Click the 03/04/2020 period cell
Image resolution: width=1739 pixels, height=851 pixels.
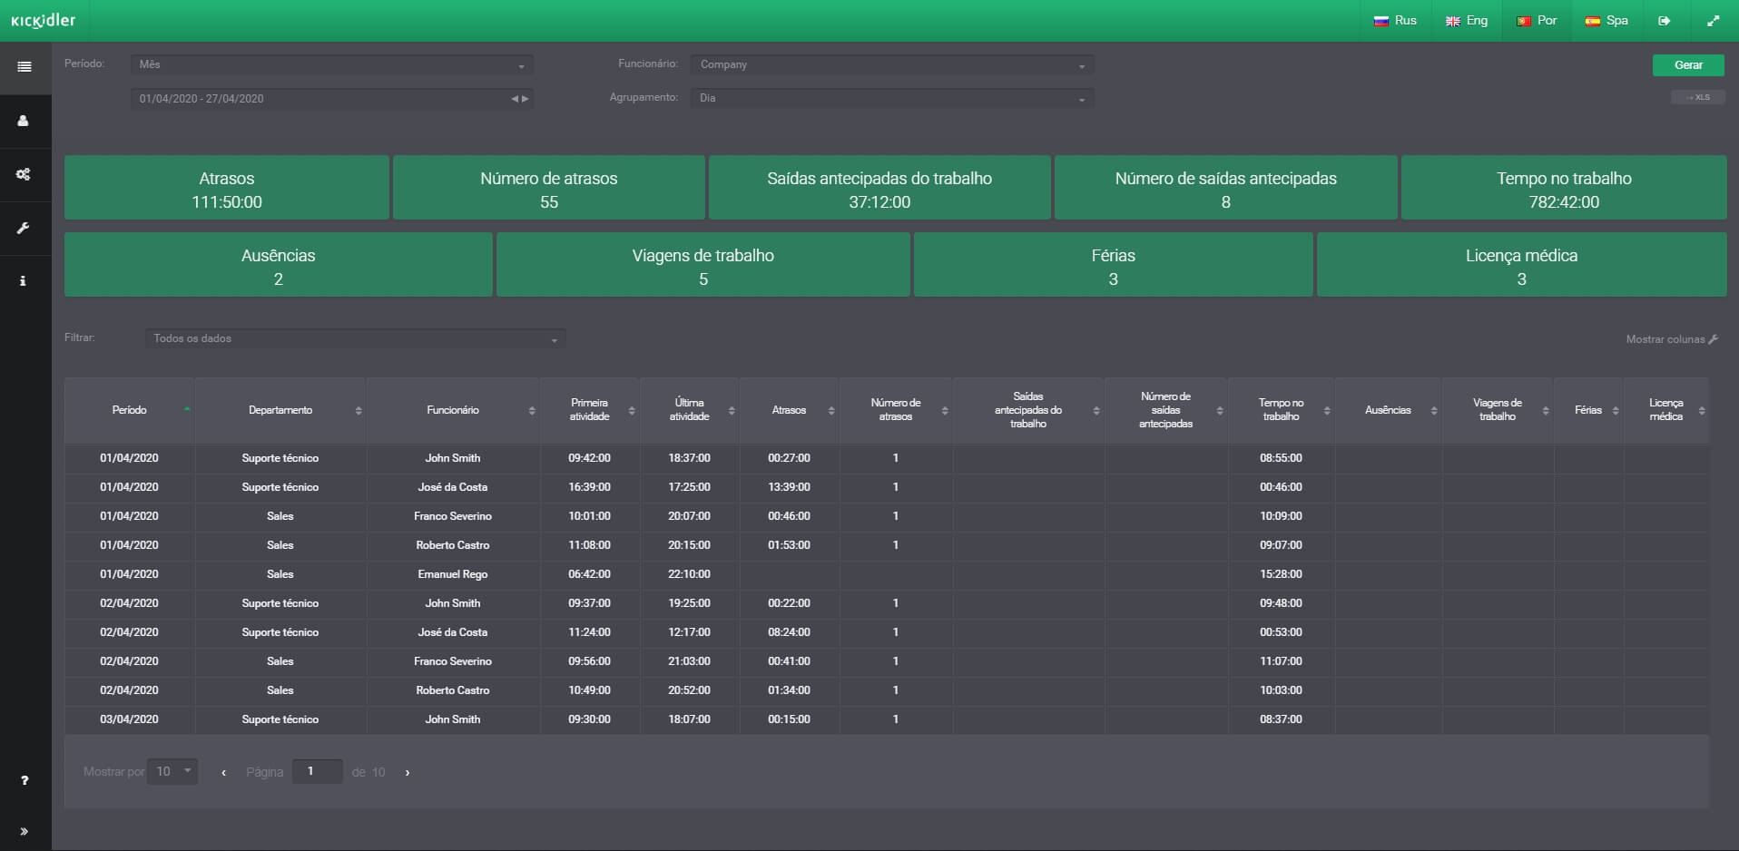129,719
